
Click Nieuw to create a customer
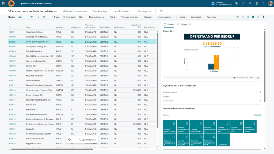[x=55, y=17]
